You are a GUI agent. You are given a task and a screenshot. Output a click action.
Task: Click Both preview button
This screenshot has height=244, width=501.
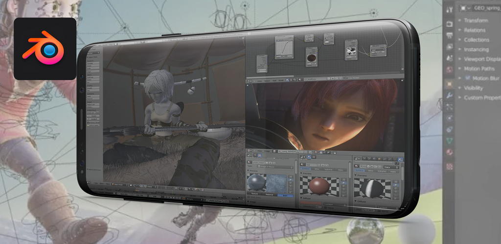(x=285, y=196)
